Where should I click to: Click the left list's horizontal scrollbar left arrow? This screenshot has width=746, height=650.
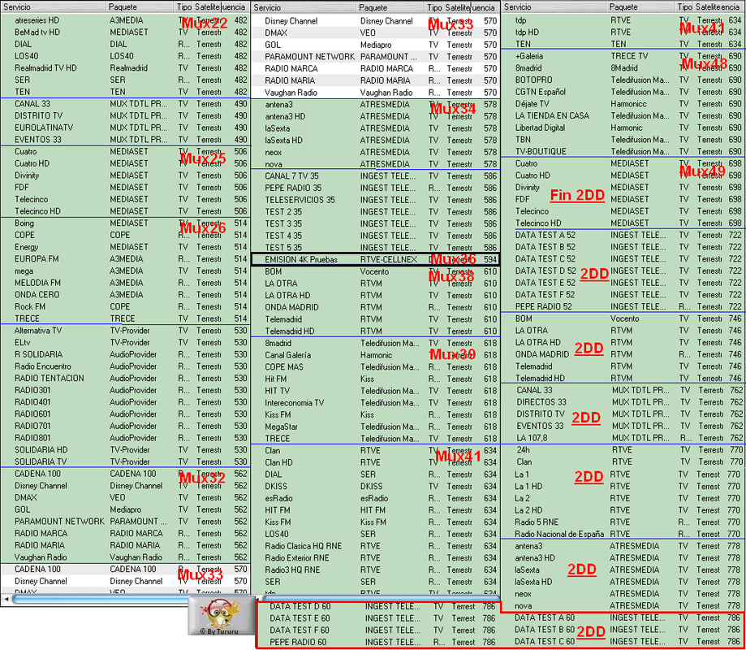(x=6, y=599)
